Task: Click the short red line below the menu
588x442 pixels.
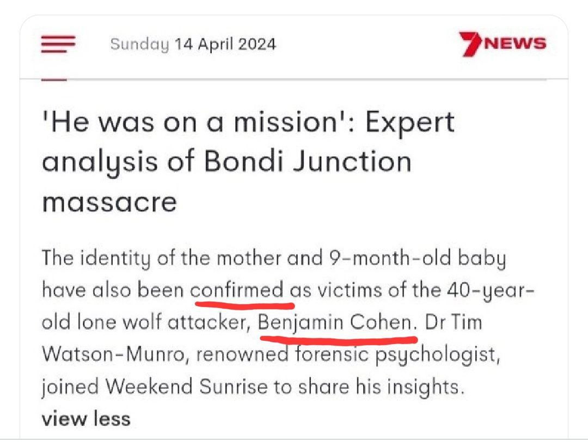Action: coord(54,80)
